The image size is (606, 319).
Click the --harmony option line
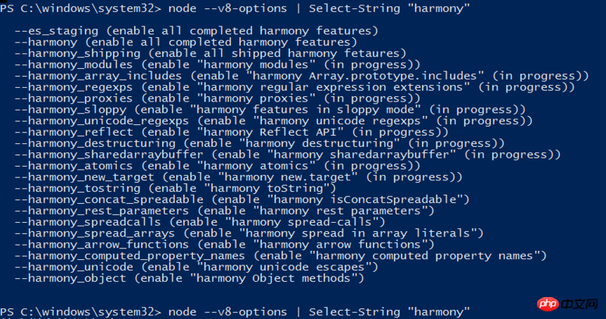pyautogui.click(x=186, y=42)
